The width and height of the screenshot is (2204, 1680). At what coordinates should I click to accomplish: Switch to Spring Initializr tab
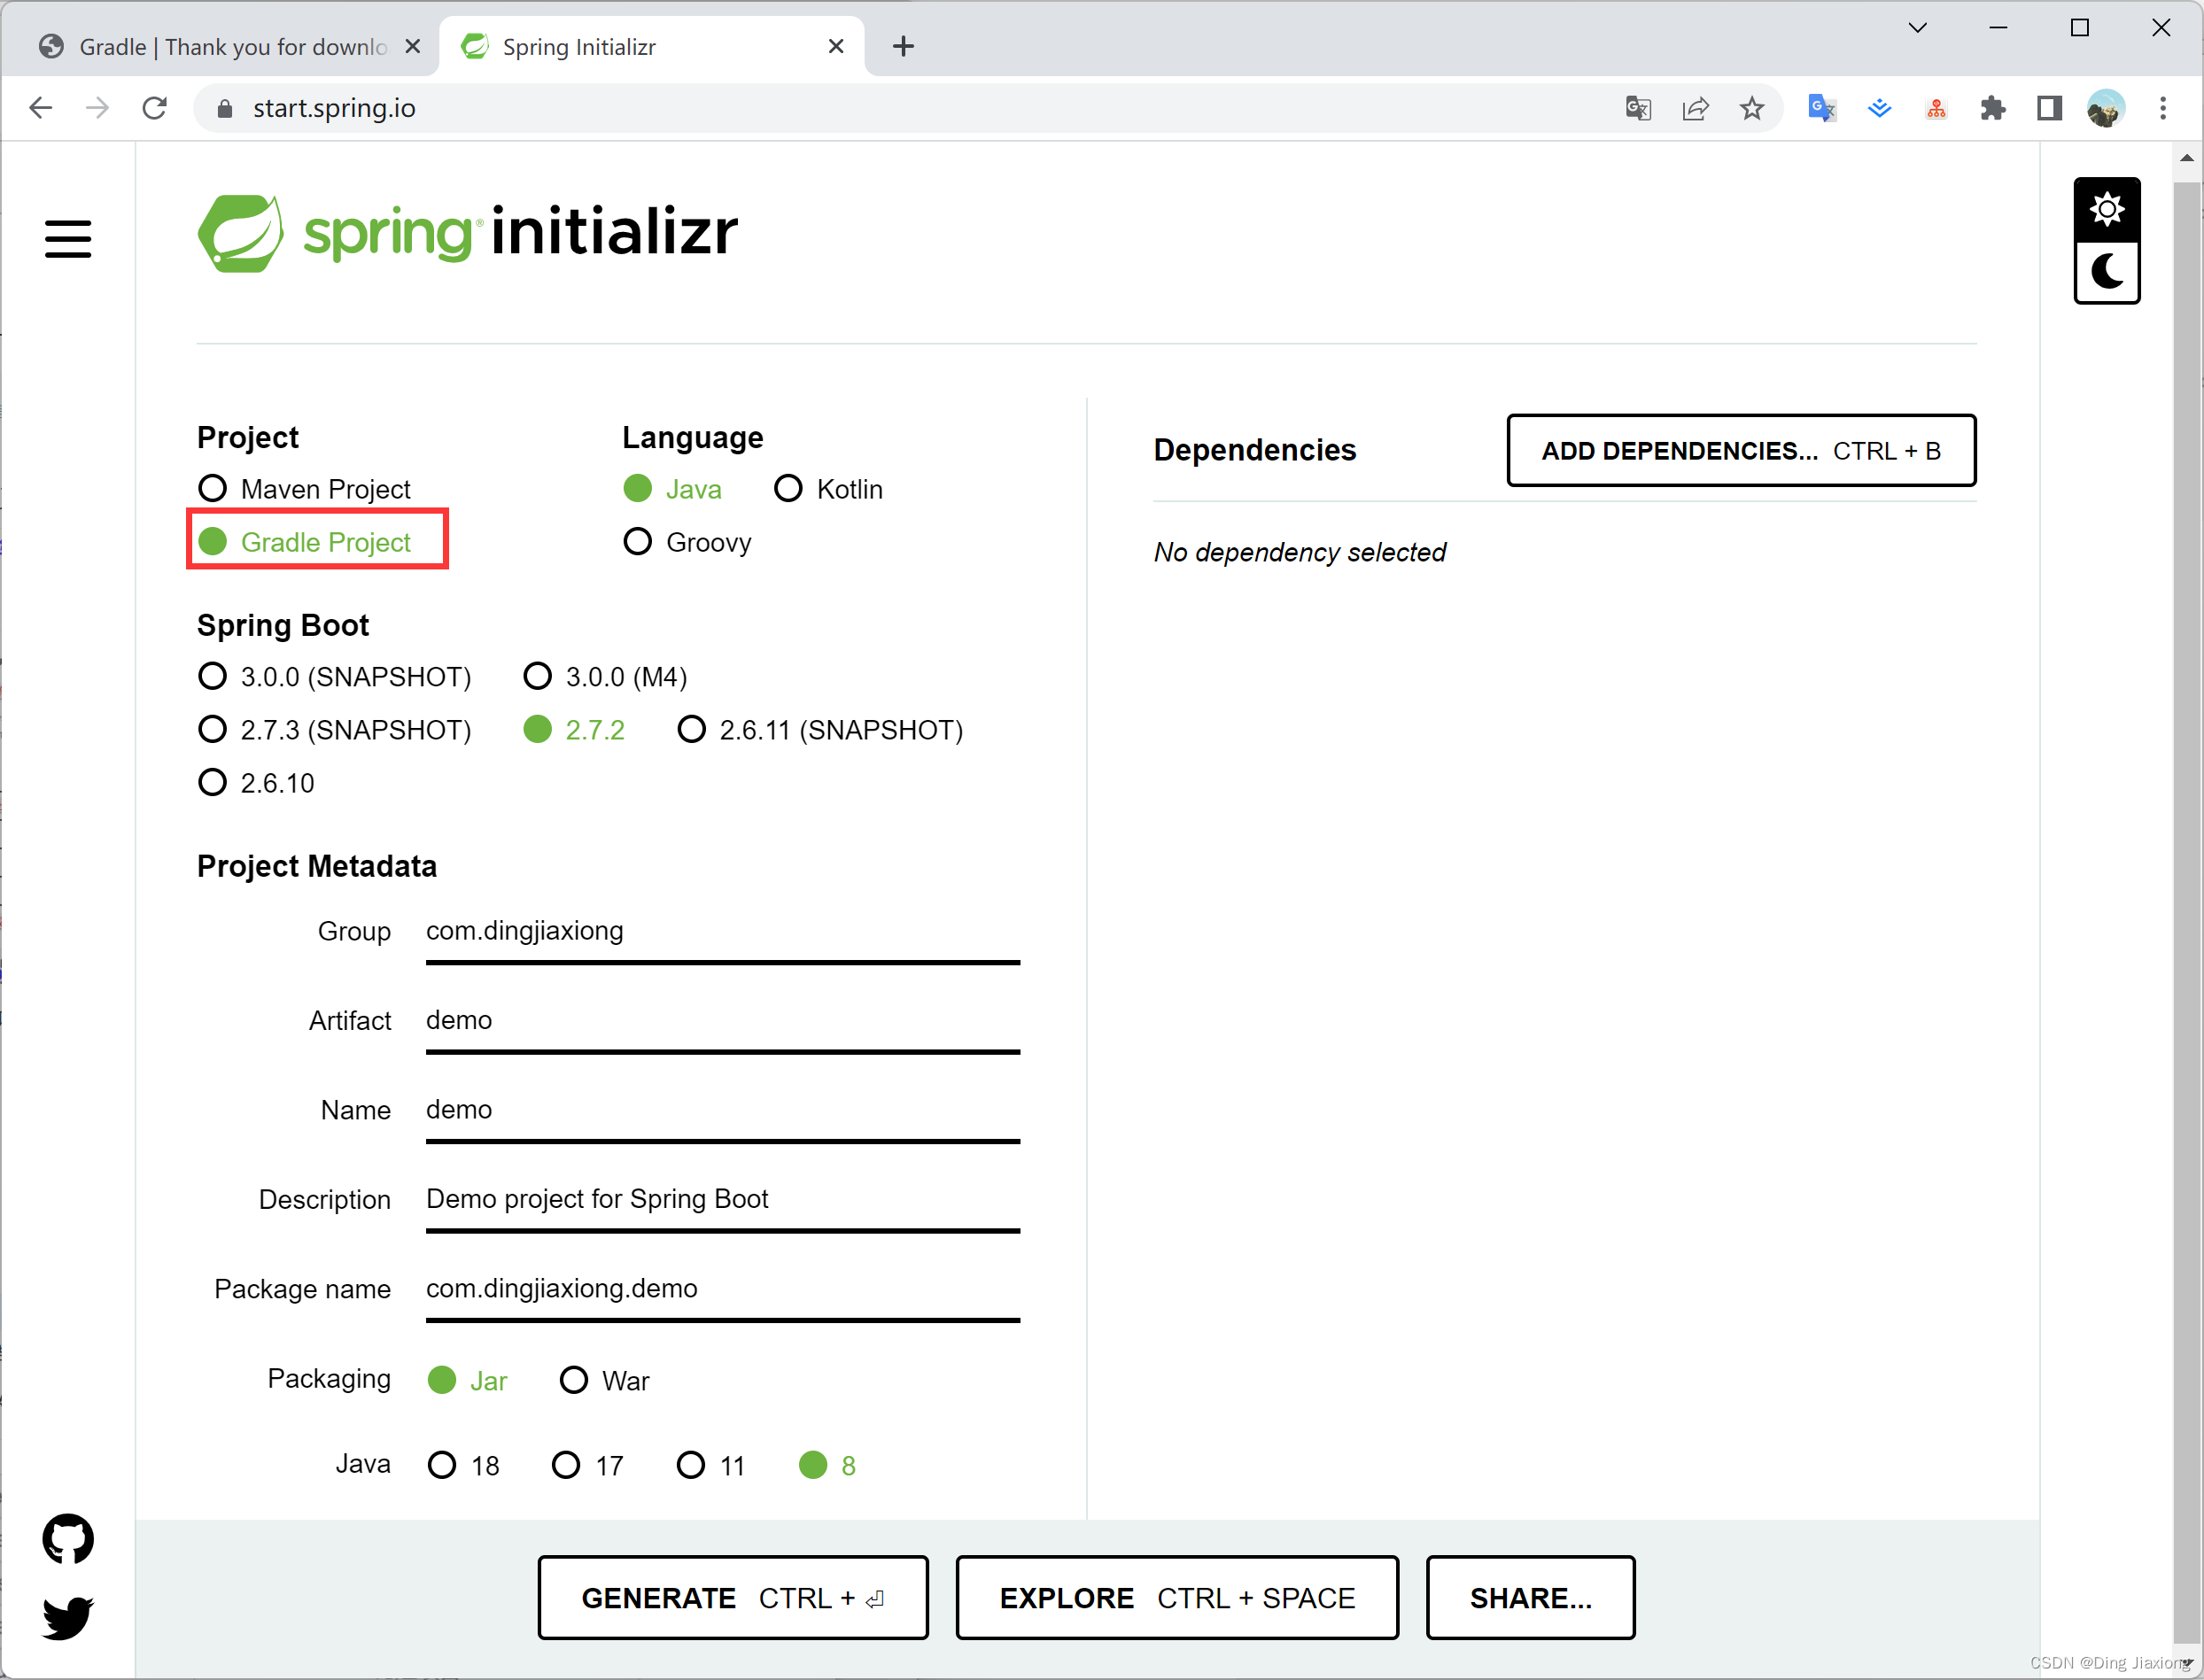652,46
